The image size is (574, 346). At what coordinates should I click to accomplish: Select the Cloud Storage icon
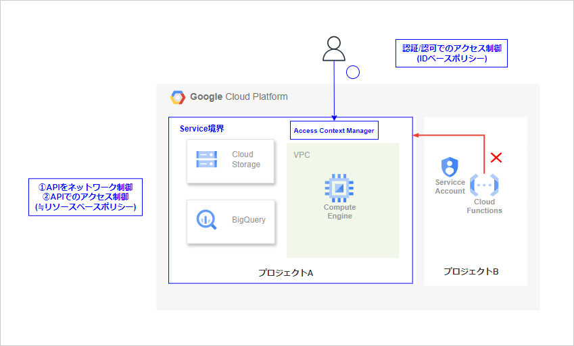(x=206, y=159)
